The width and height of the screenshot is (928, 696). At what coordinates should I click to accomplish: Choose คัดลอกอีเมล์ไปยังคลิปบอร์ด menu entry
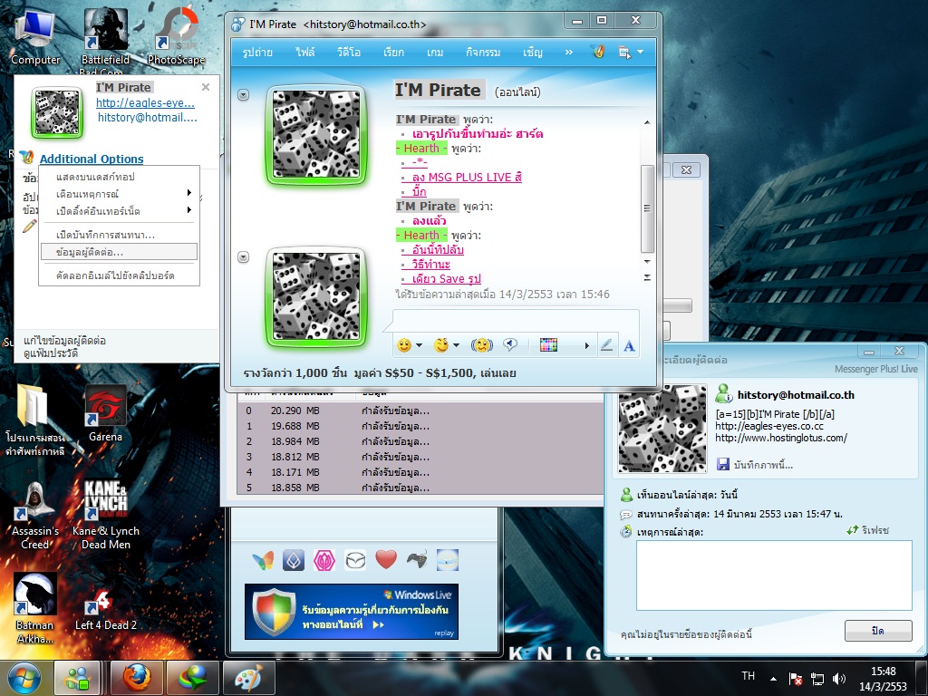(119, 275)
